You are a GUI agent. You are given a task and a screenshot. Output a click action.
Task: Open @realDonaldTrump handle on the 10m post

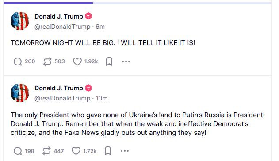[62, 98]
